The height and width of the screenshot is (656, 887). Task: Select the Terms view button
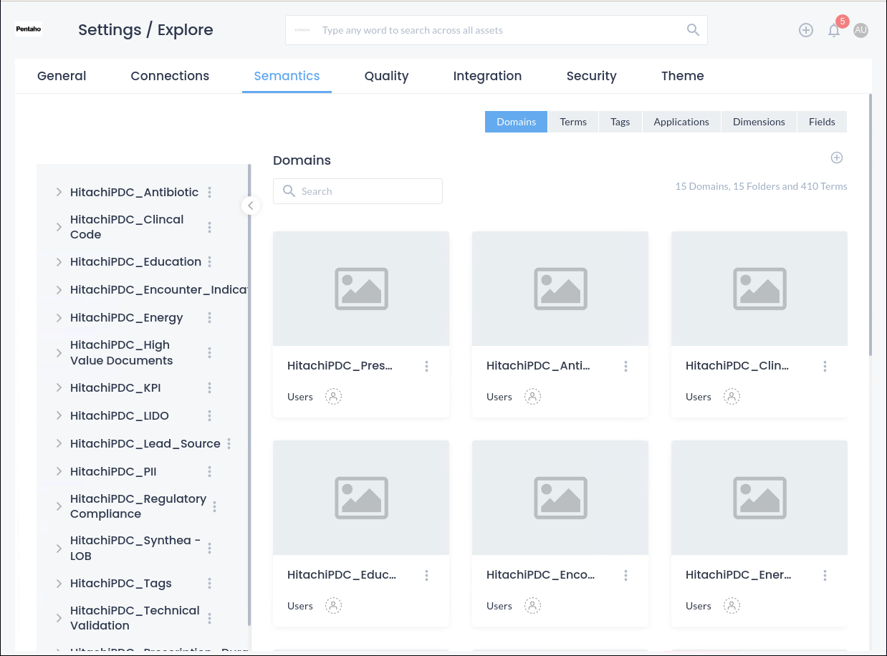573,122
